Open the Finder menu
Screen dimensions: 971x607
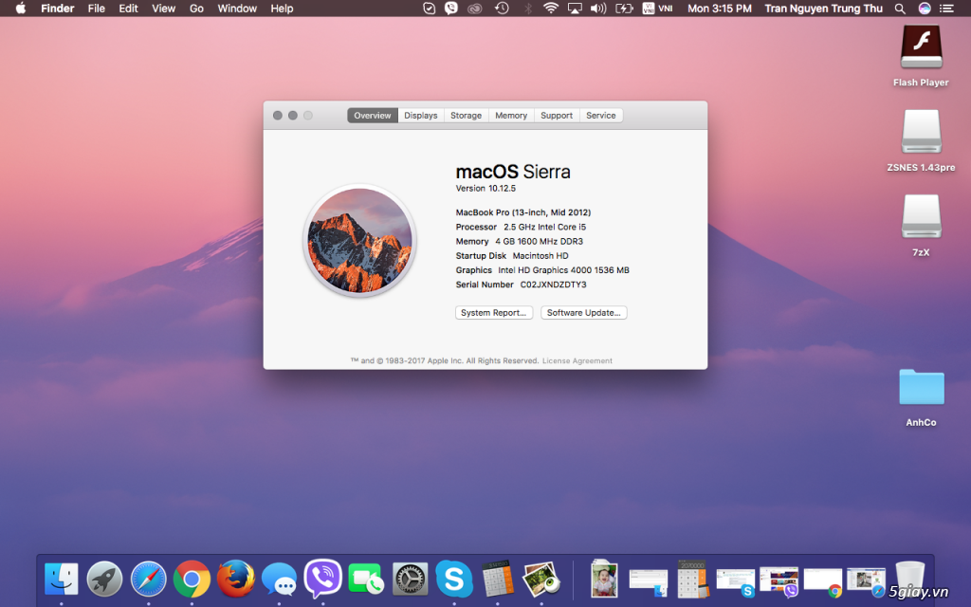coord(58,9)
